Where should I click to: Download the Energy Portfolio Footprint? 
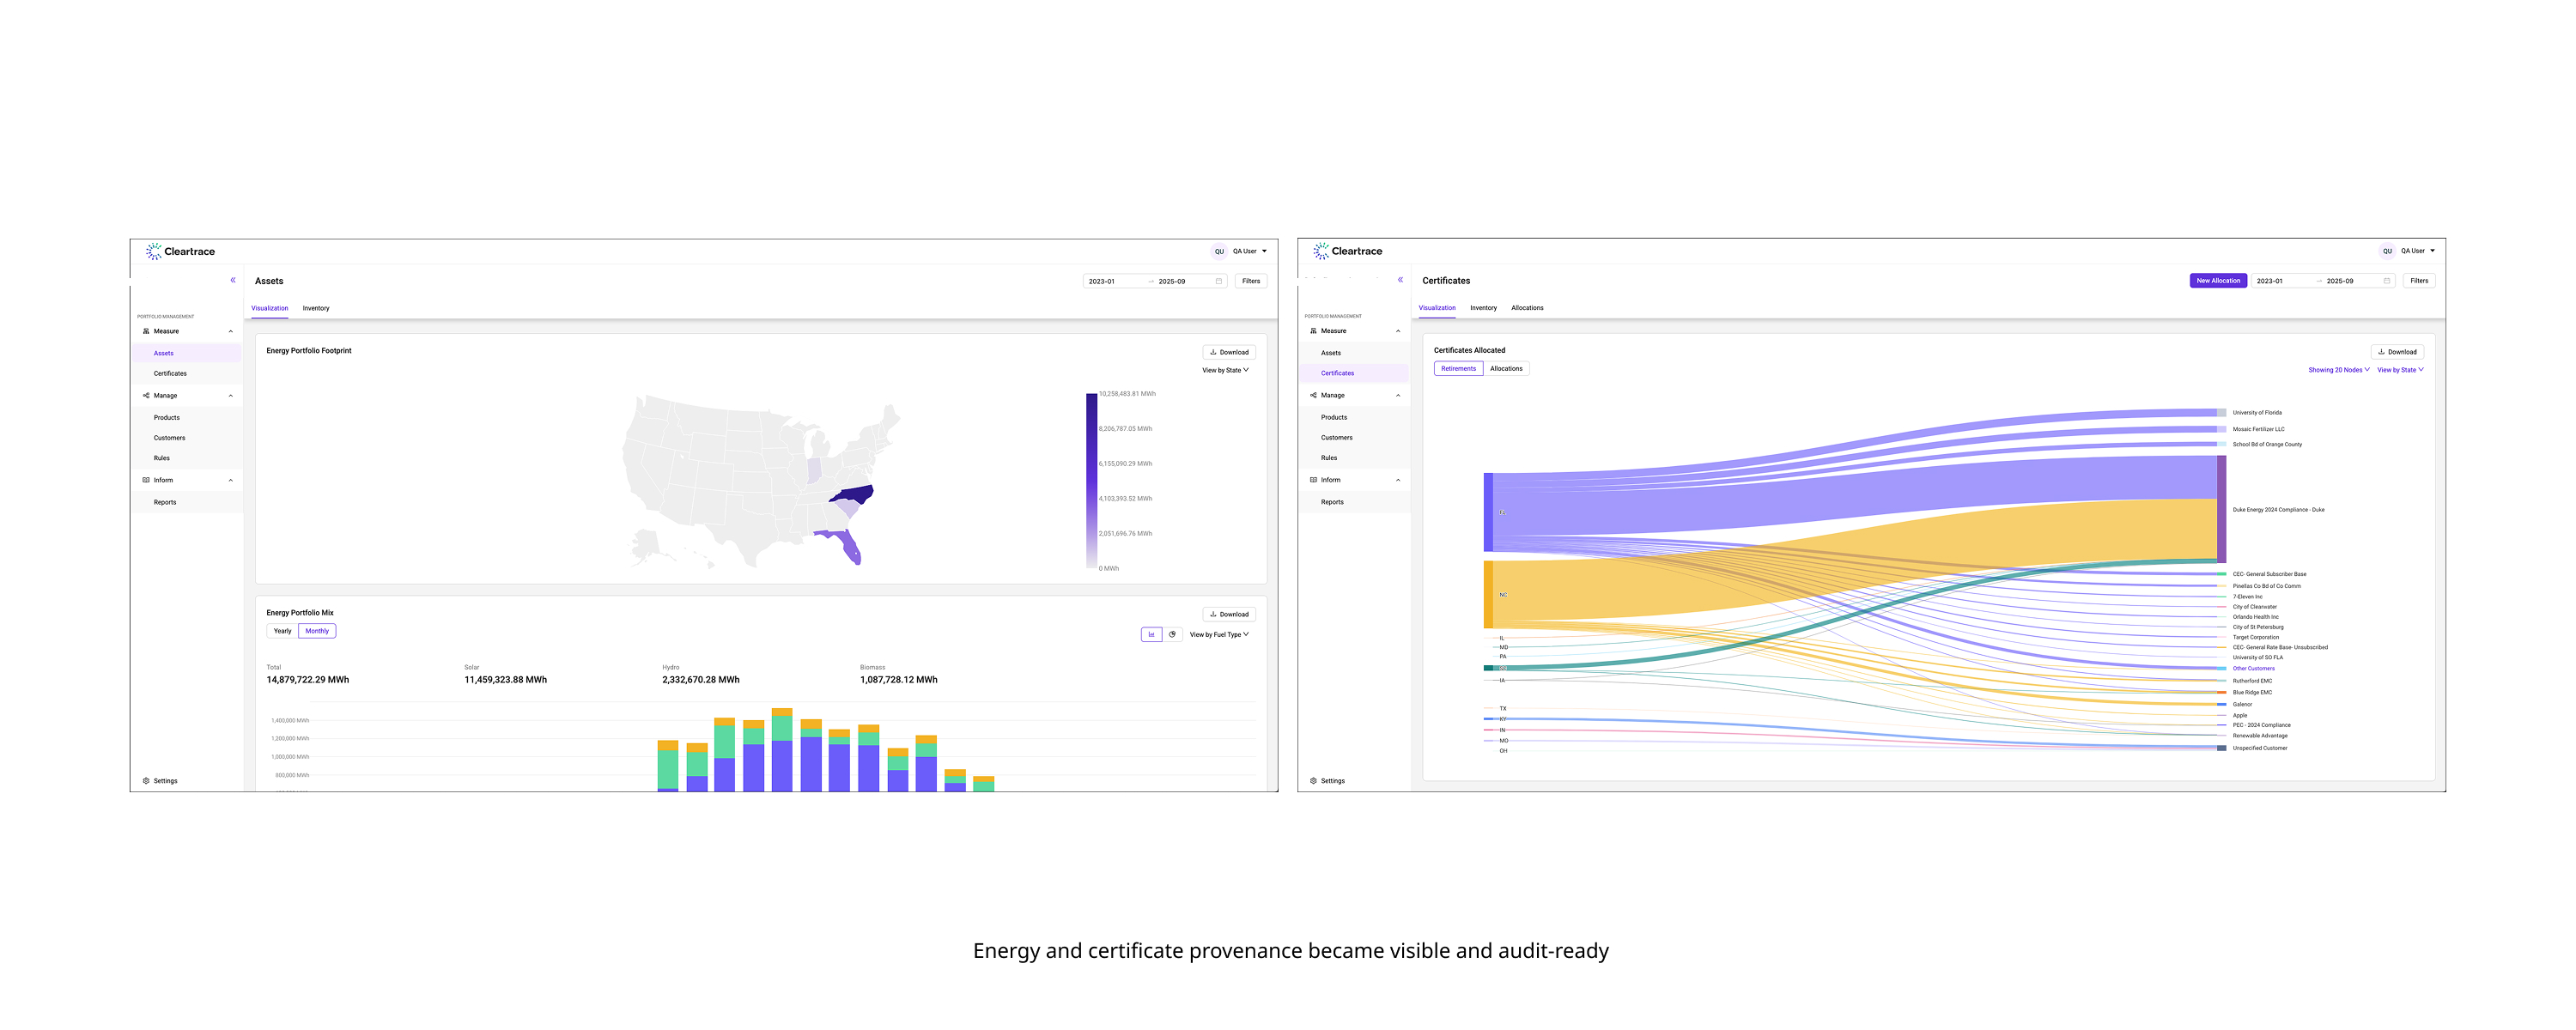tap(1229, 352)
